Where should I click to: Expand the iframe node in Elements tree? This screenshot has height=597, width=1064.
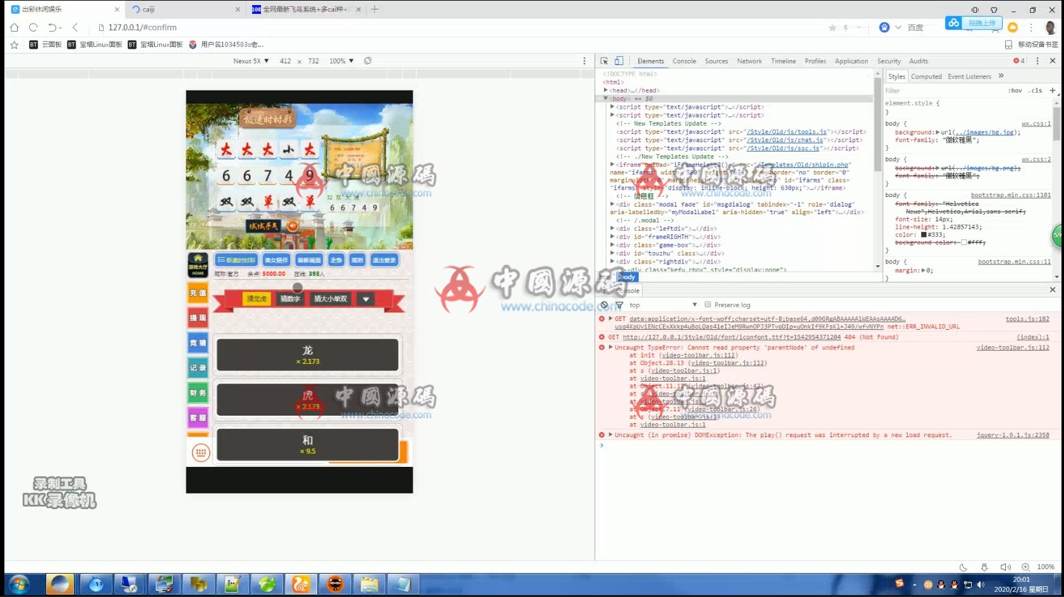click(612, 164)
